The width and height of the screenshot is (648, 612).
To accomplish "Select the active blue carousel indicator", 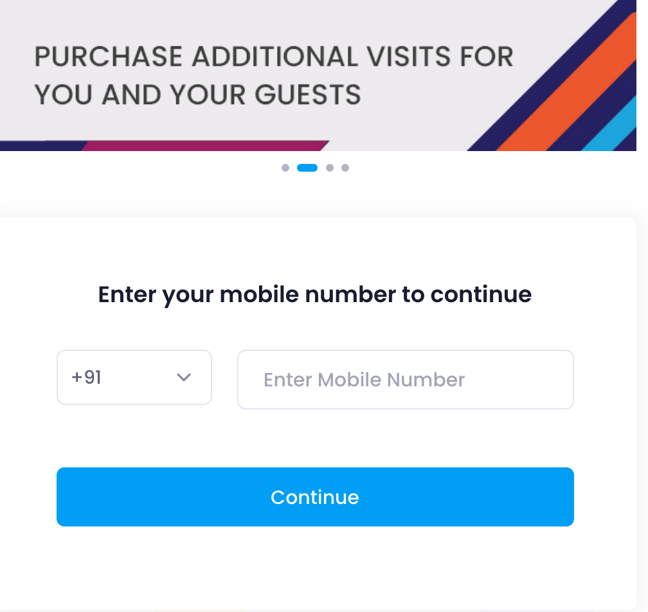I will click(307, 168).
